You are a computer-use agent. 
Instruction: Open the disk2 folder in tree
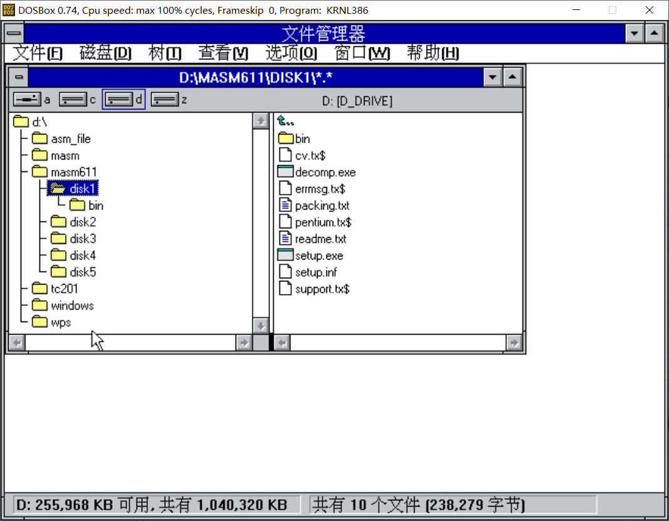tap(73, 222)
